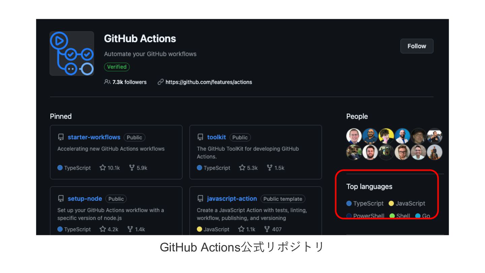Viewport: 485px width, 273px height.
Task: Filter by Go in Top languages
Action: [423, 216]
